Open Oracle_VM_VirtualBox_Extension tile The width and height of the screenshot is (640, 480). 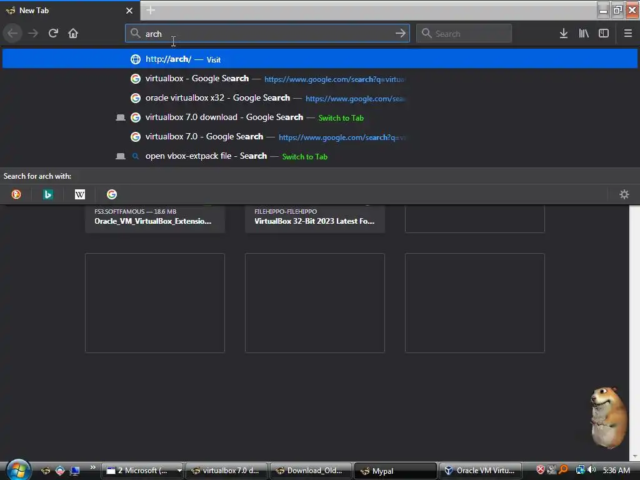(x=155, y=218)
